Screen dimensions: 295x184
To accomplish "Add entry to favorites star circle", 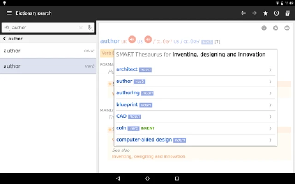I will 276,28.
